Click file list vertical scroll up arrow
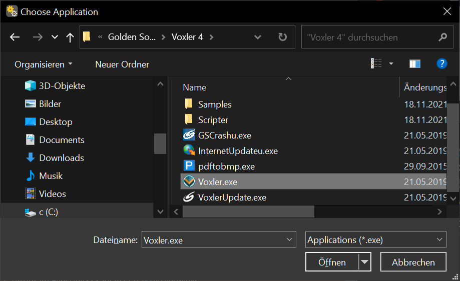Image resolution: width=460 pixels, height=281 pixels. 453,84
